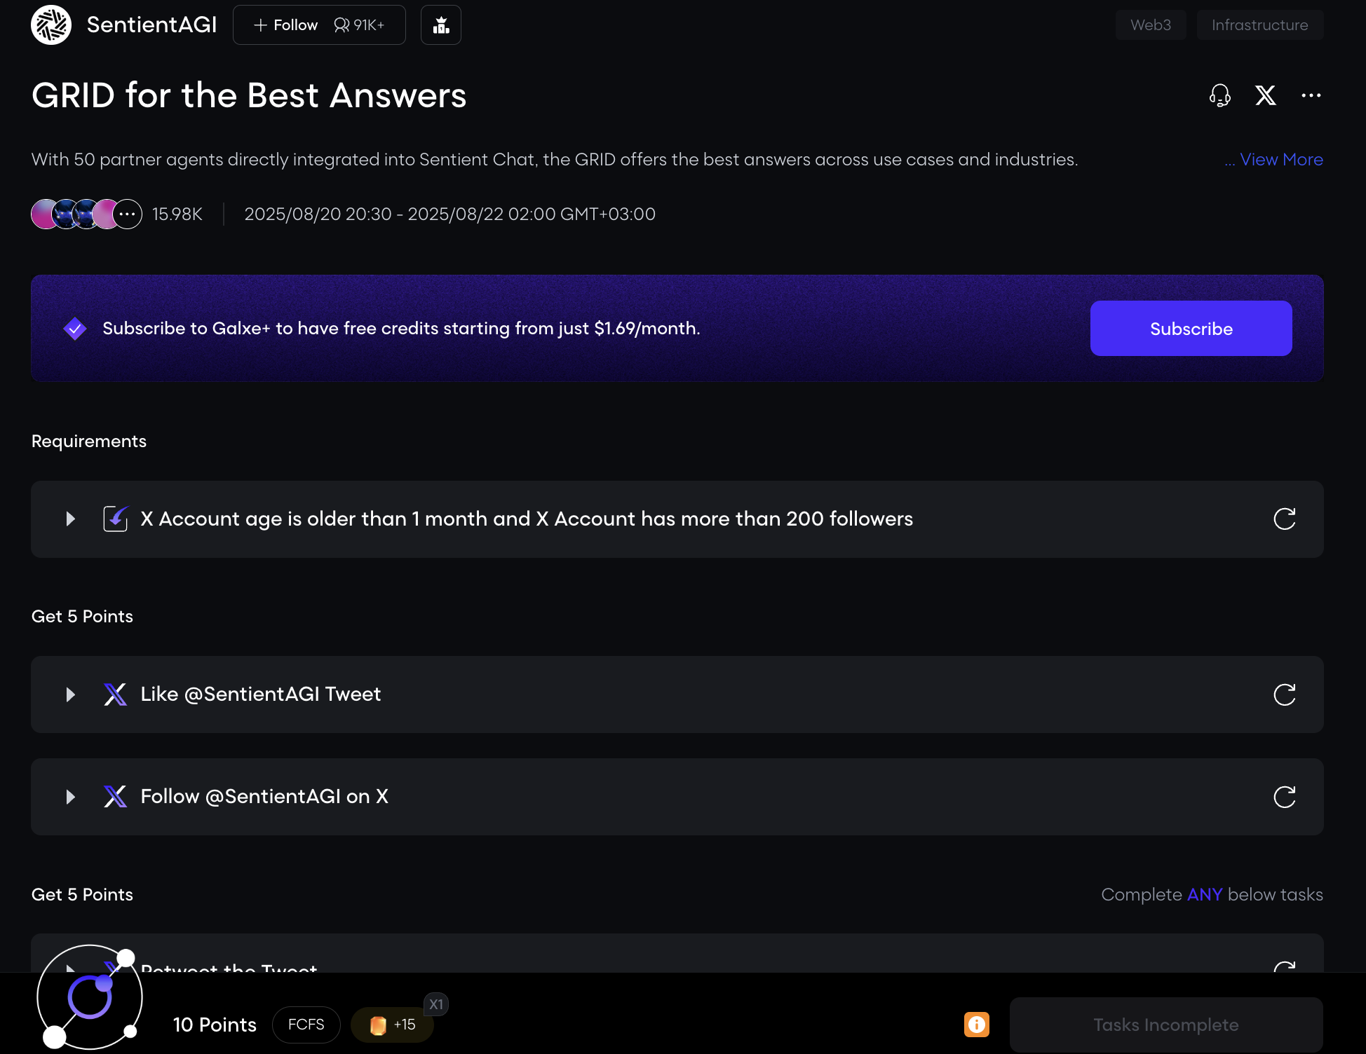
Task: Expand the Follow @SentientAGI on X task
Action: pyautogui.click(x=70, y=797)
